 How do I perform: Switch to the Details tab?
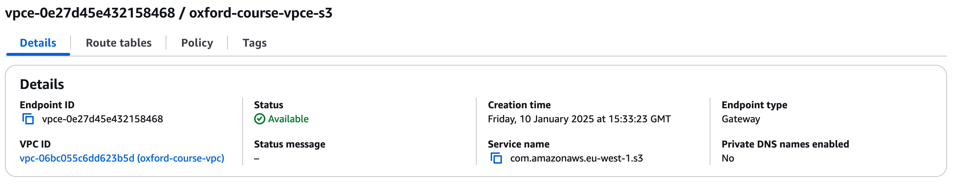38,43
